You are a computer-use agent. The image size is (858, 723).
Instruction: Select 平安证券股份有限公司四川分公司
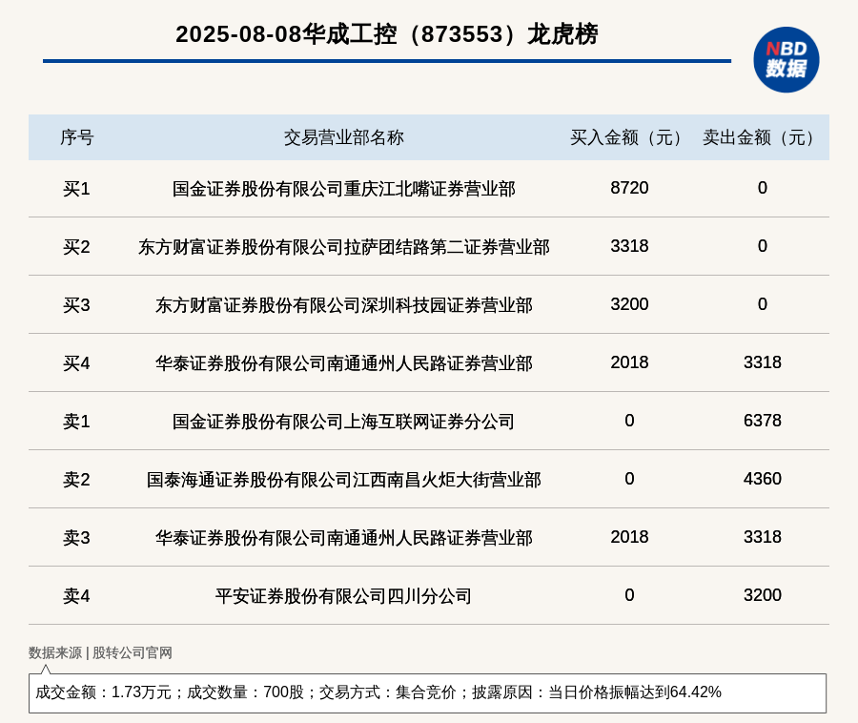(343, 596)
